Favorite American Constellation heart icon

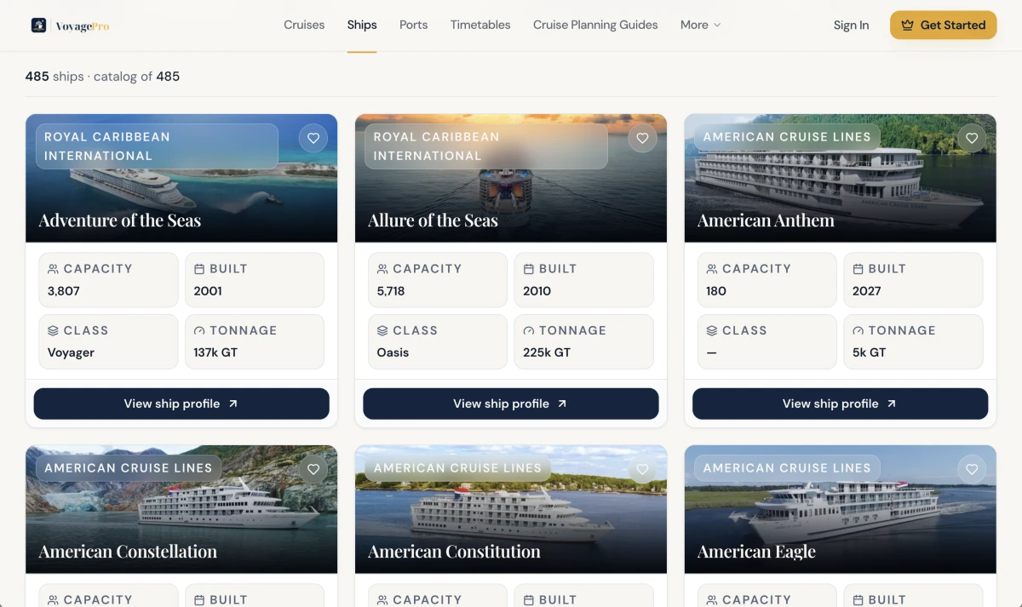click(313, 469)
